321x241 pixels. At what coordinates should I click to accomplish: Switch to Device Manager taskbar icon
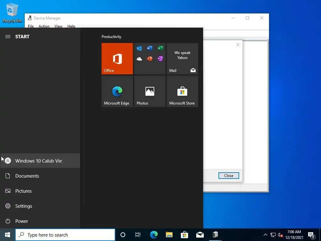(x=215, y=235)
